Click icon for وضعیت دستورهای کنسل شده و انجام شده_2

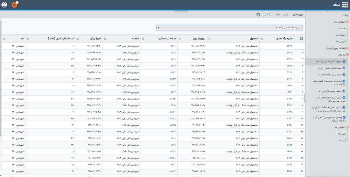click(x=344, y=117)
